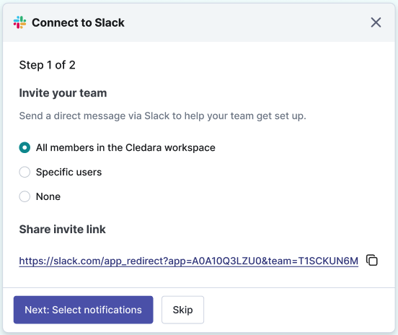Choose the Specific users radio option

click(25, 172)
